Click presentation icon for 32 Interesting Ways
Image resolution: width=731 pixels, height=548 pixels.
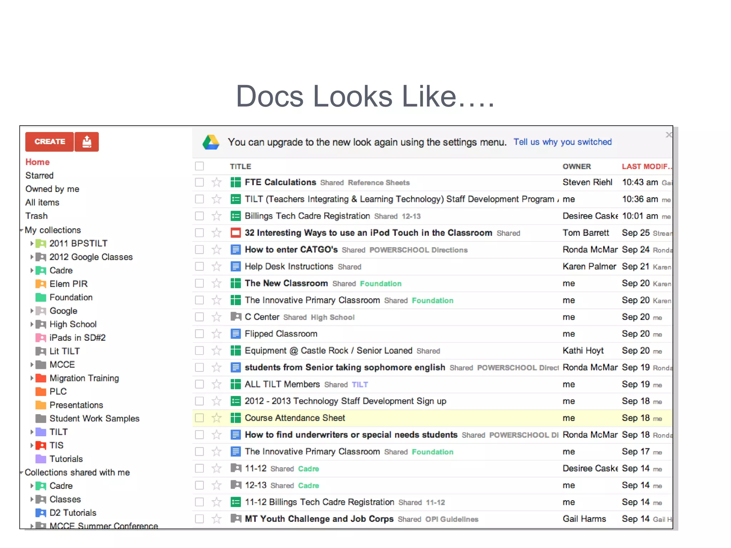point(236,233)
